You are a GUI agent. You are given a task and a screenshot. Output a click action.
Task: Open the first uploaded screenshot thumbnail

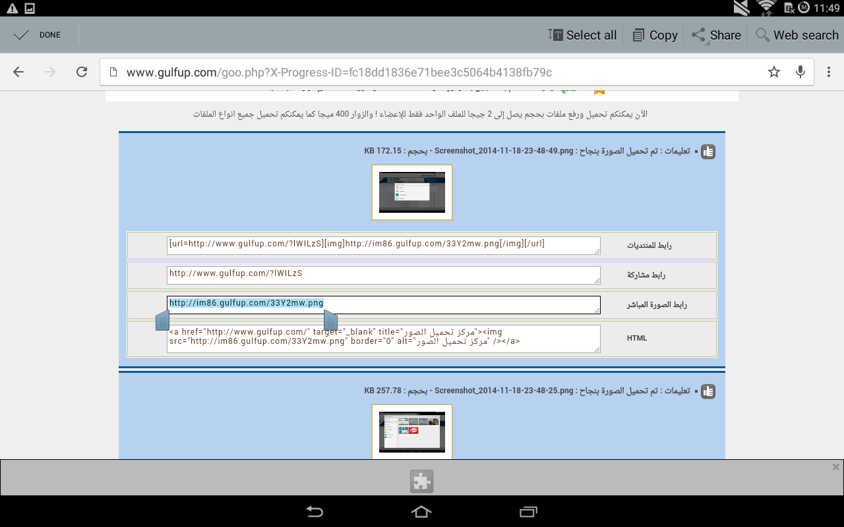click(412, 192)
